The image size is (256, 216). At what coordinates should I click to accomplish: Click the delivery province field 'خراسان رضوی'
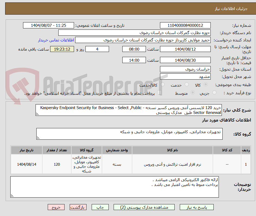tap(185, 69)
